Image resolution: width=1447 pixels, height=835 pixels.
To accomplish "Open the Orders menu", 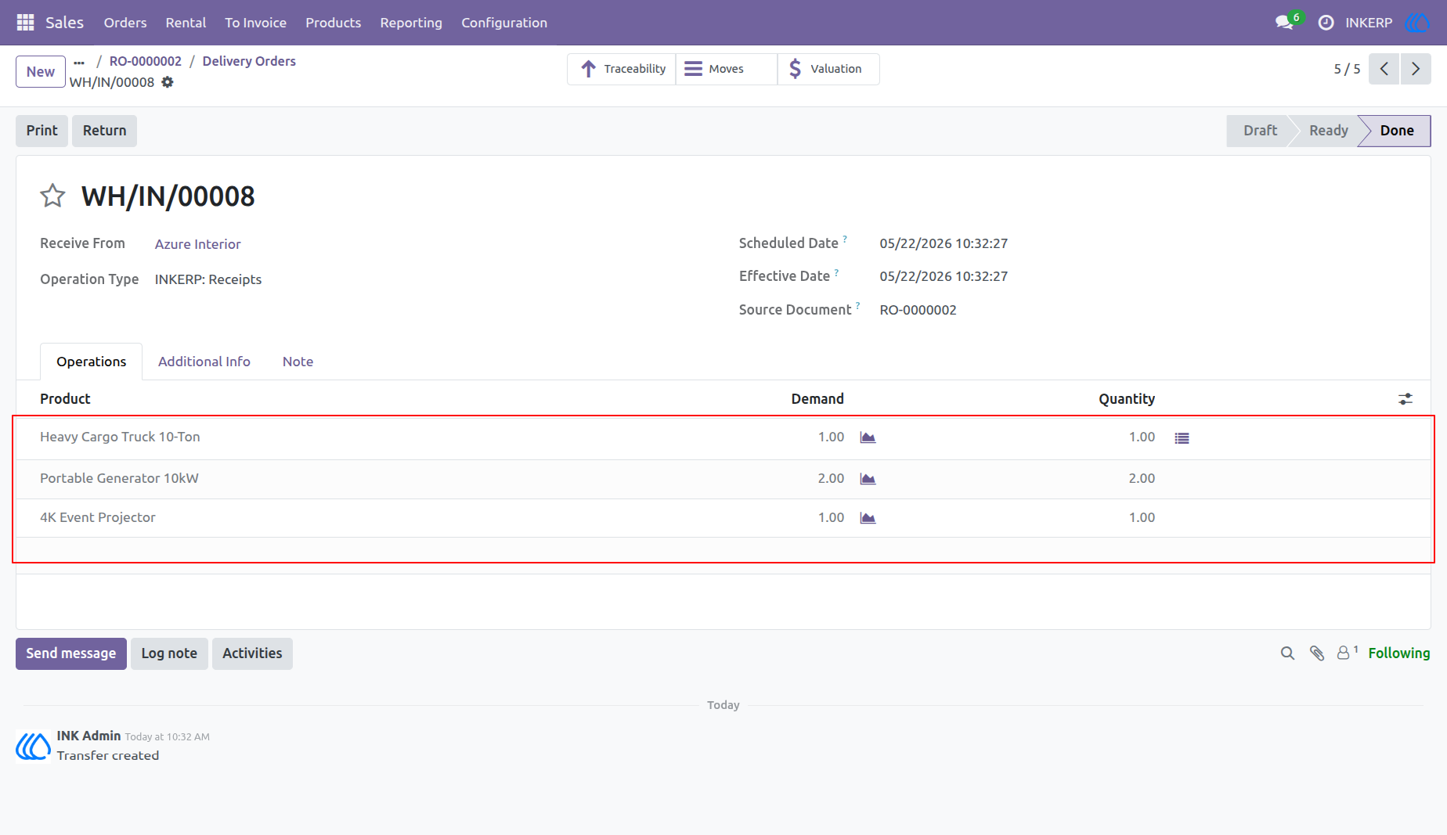I will pos(125,23).
